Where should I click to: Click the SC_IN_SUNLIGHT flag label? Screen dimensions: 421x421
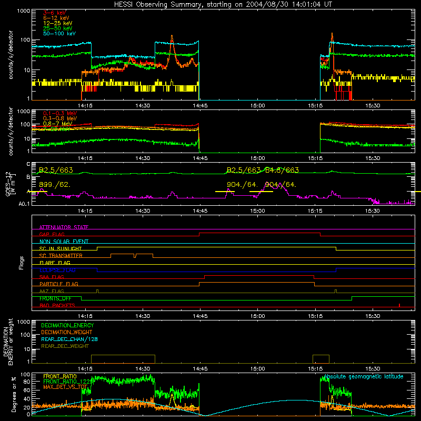coord(61,248)
